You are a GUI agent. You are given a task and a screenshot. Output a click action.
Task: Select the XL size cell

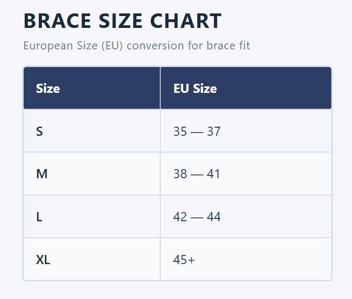click(92, 259)
